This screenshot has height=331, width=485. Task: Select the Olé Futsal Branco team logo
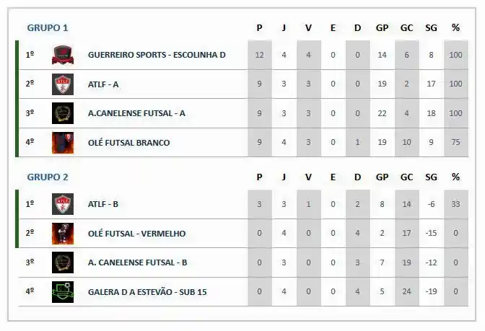coord(63,143)
